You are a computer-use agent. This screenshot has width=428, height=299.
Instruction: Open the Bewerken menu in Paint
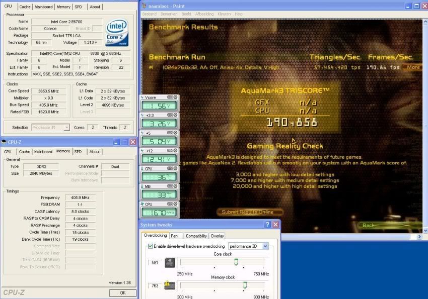pyautogui.click(x=169, y=14)
